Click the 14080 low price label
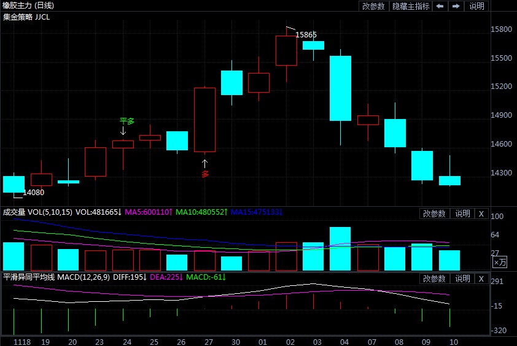This screenshot has height=346, width=517. (34, 193)
